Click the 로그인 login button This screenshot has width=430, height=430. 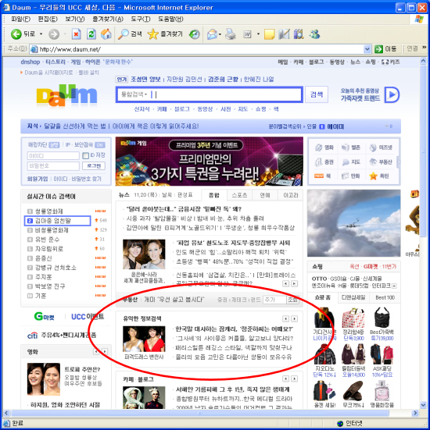coord(94,165)
